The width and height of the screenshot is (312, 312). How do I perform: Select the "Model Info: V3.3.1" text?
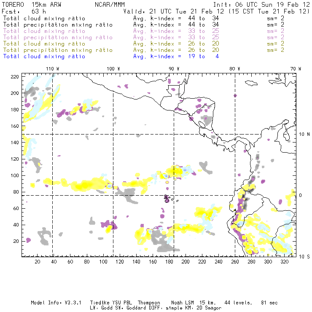[x=56, y=303]
